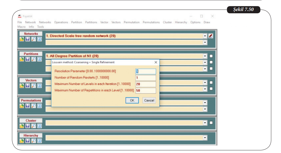The image size is (281, 153).
Task: Open the Operations menu
Action: coord(61,22)
